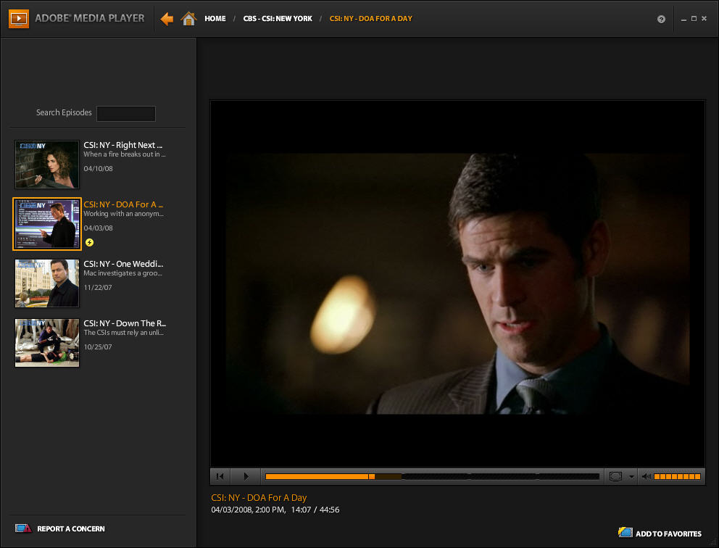Select the One Wedding episode thumbnail
The width and height of the screenshot is (719, 548).
[x=47, y=283]
